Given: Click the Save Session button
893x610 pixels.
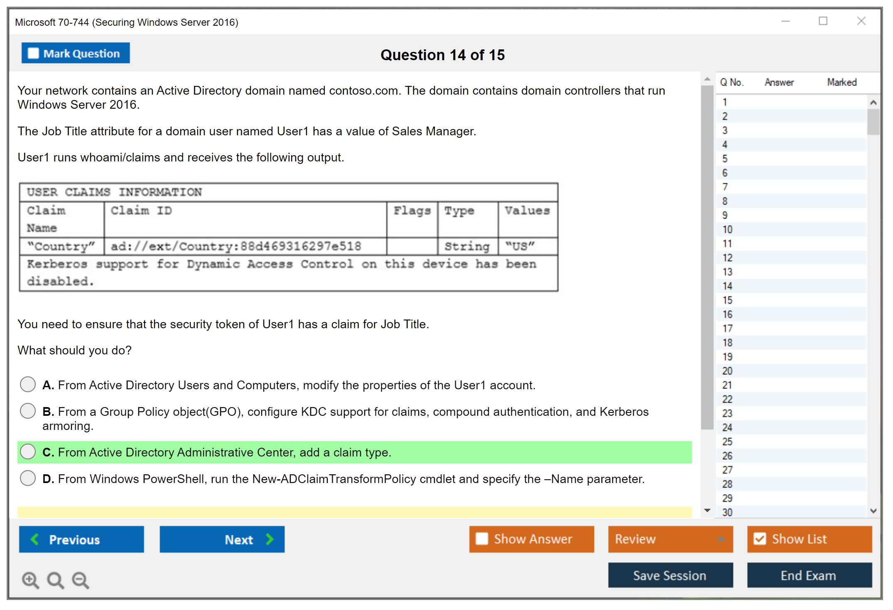Looking at the screenshot, I should point(670,575).
